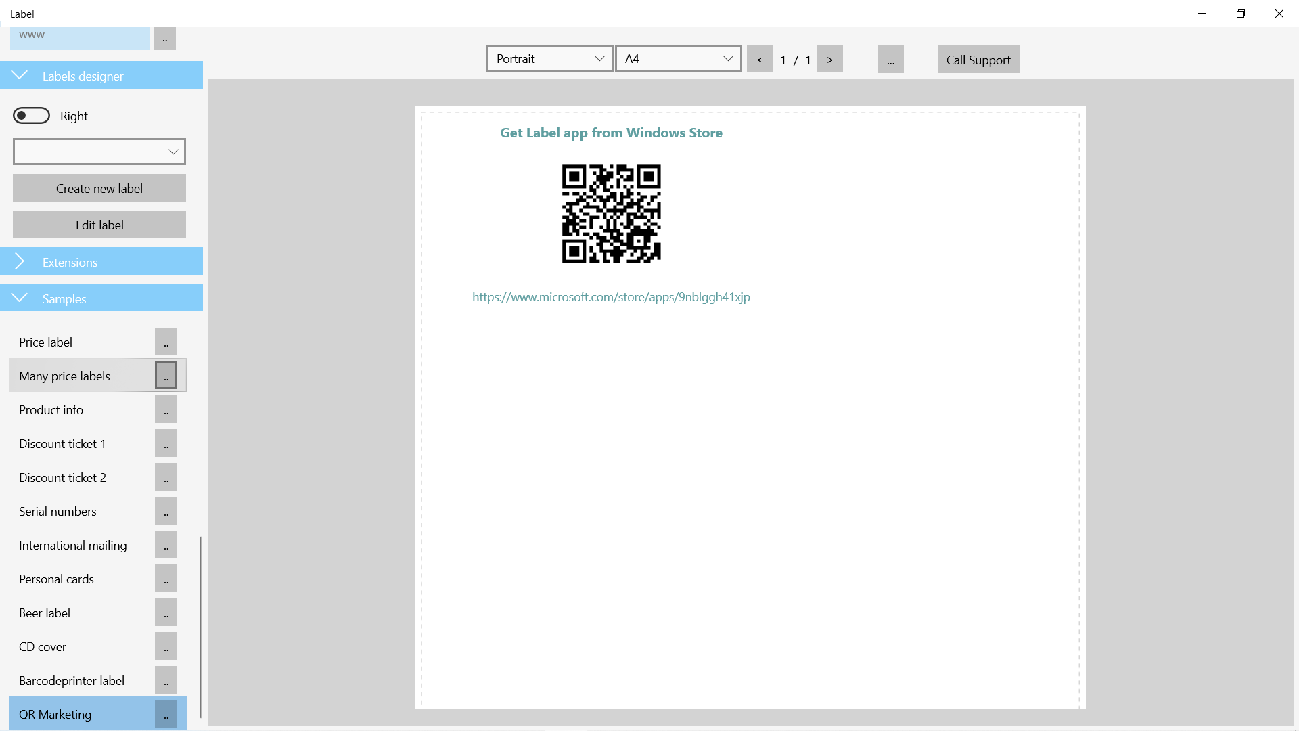The height and width of the screenshot is (731, 1299).
Task: Open the '..' options for Serial numbers sample
Action: tap(166, 510)
